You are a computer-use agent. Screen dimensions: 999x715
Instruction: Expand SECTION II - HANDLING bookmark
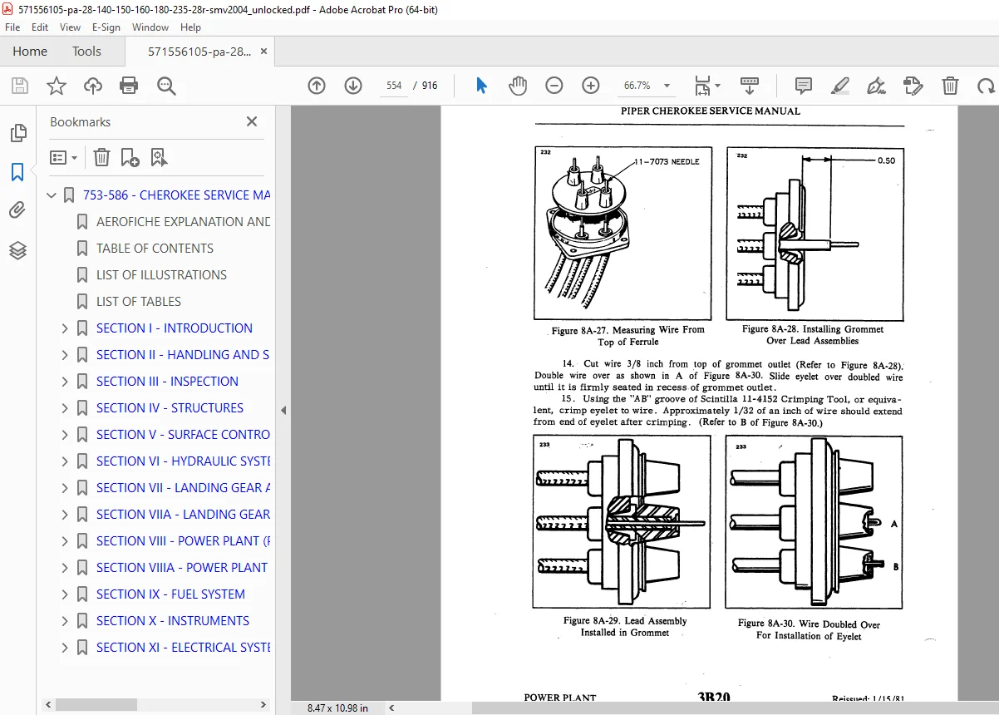[65, 355]
